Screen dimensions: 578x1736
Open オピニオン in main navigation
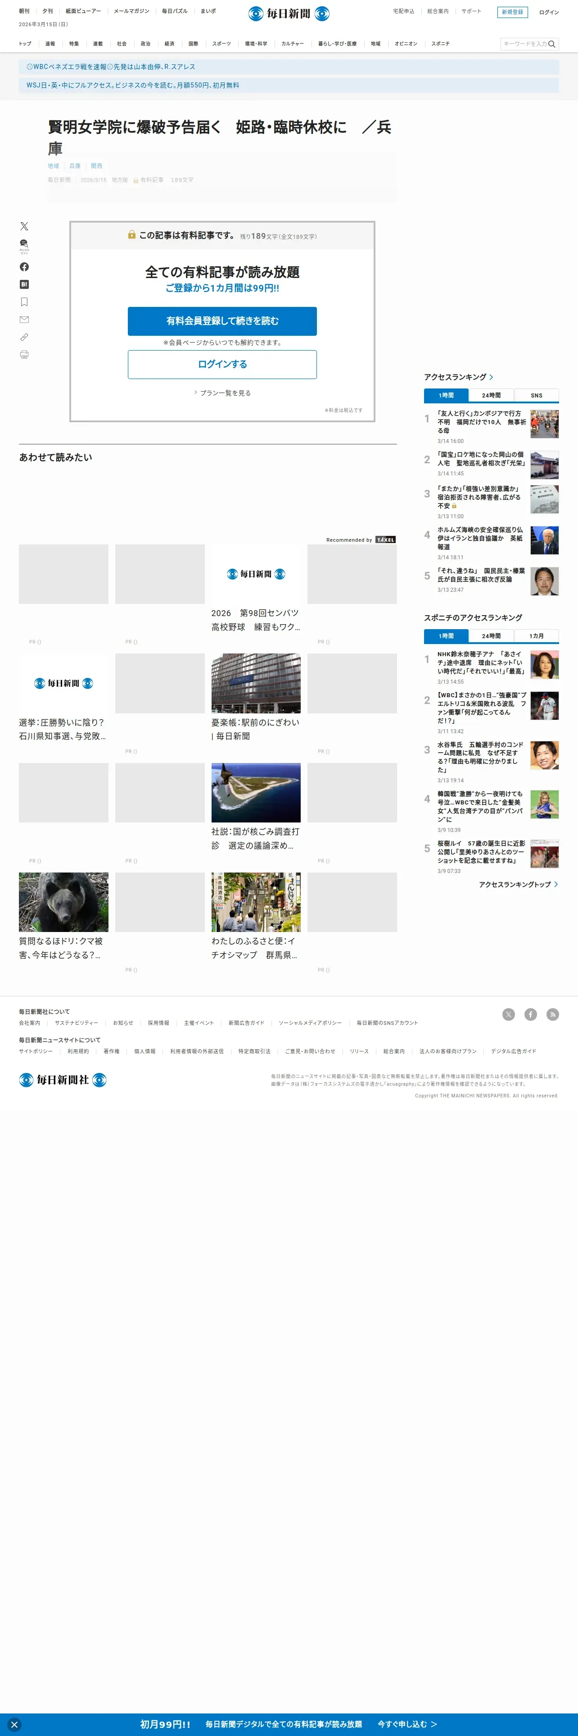pyautogui.click(x=406, y=44)
